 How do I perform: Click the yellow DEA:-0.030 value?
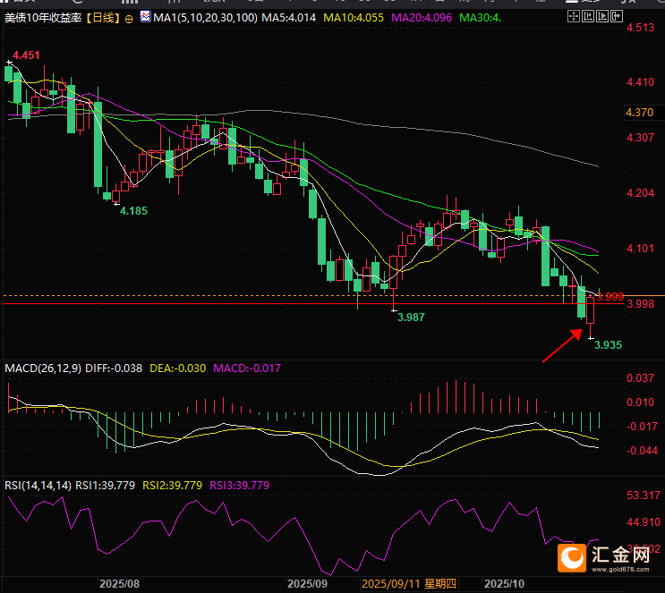point(178,368)
